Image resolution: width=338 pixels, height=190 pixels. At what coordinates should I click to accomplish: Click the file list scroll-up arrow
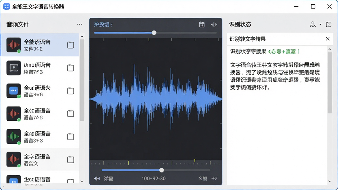click(82, 37)
